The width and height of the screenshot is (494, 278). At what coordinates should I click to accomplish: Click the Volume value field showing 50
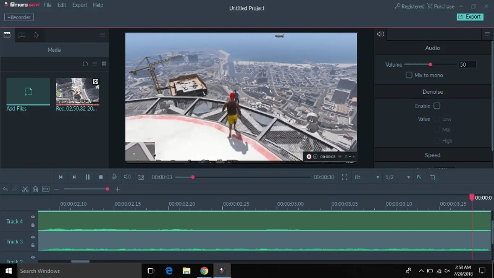point(467,65)
